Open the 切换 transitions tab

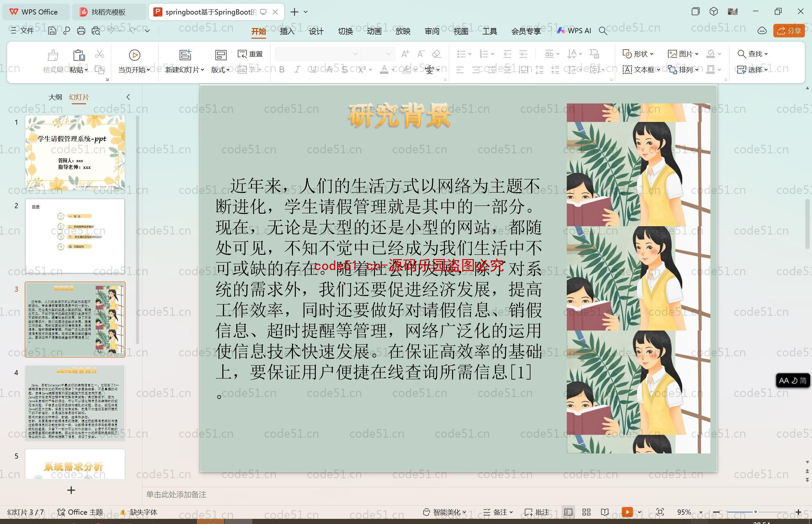[345, 31]
